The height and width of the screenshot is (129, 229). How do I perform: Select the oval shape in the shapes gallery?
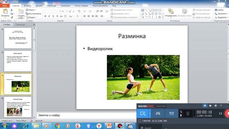(156, 10)
